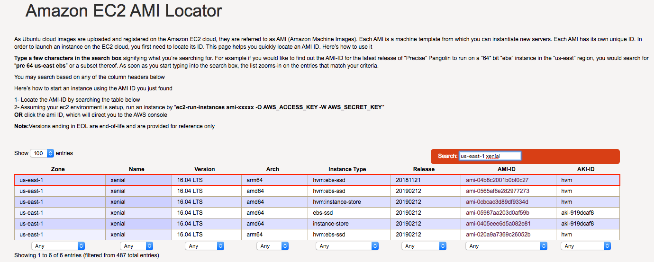654x262 pixels.
Task: Open AMI link ami-0cbcac3d89df9334d
Action: (497, 202)
